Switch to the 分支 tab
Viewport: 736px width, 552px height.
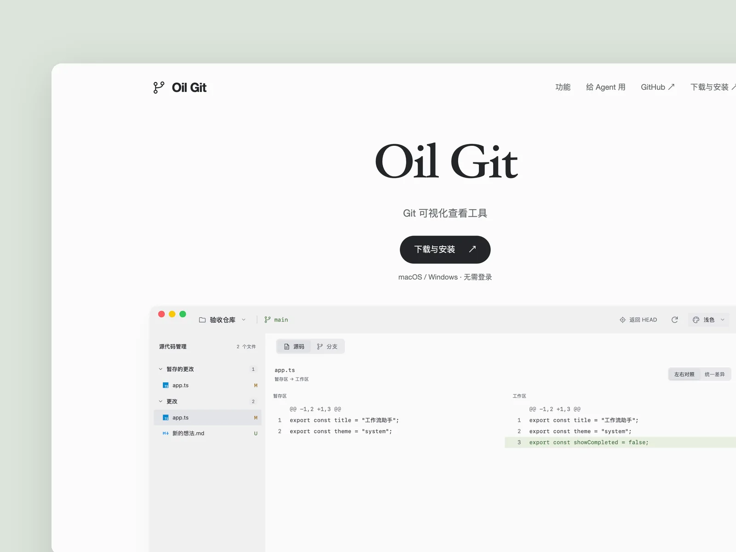[327, 346]
